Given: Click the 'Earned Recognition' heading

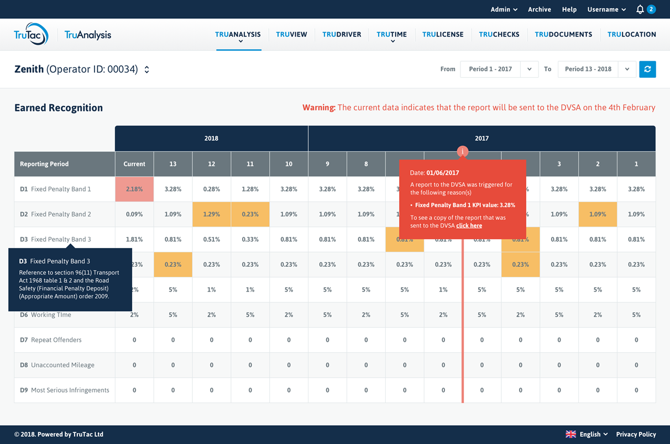Looking at the screenshot, I should pyautogui.click(x=59, y=108).
